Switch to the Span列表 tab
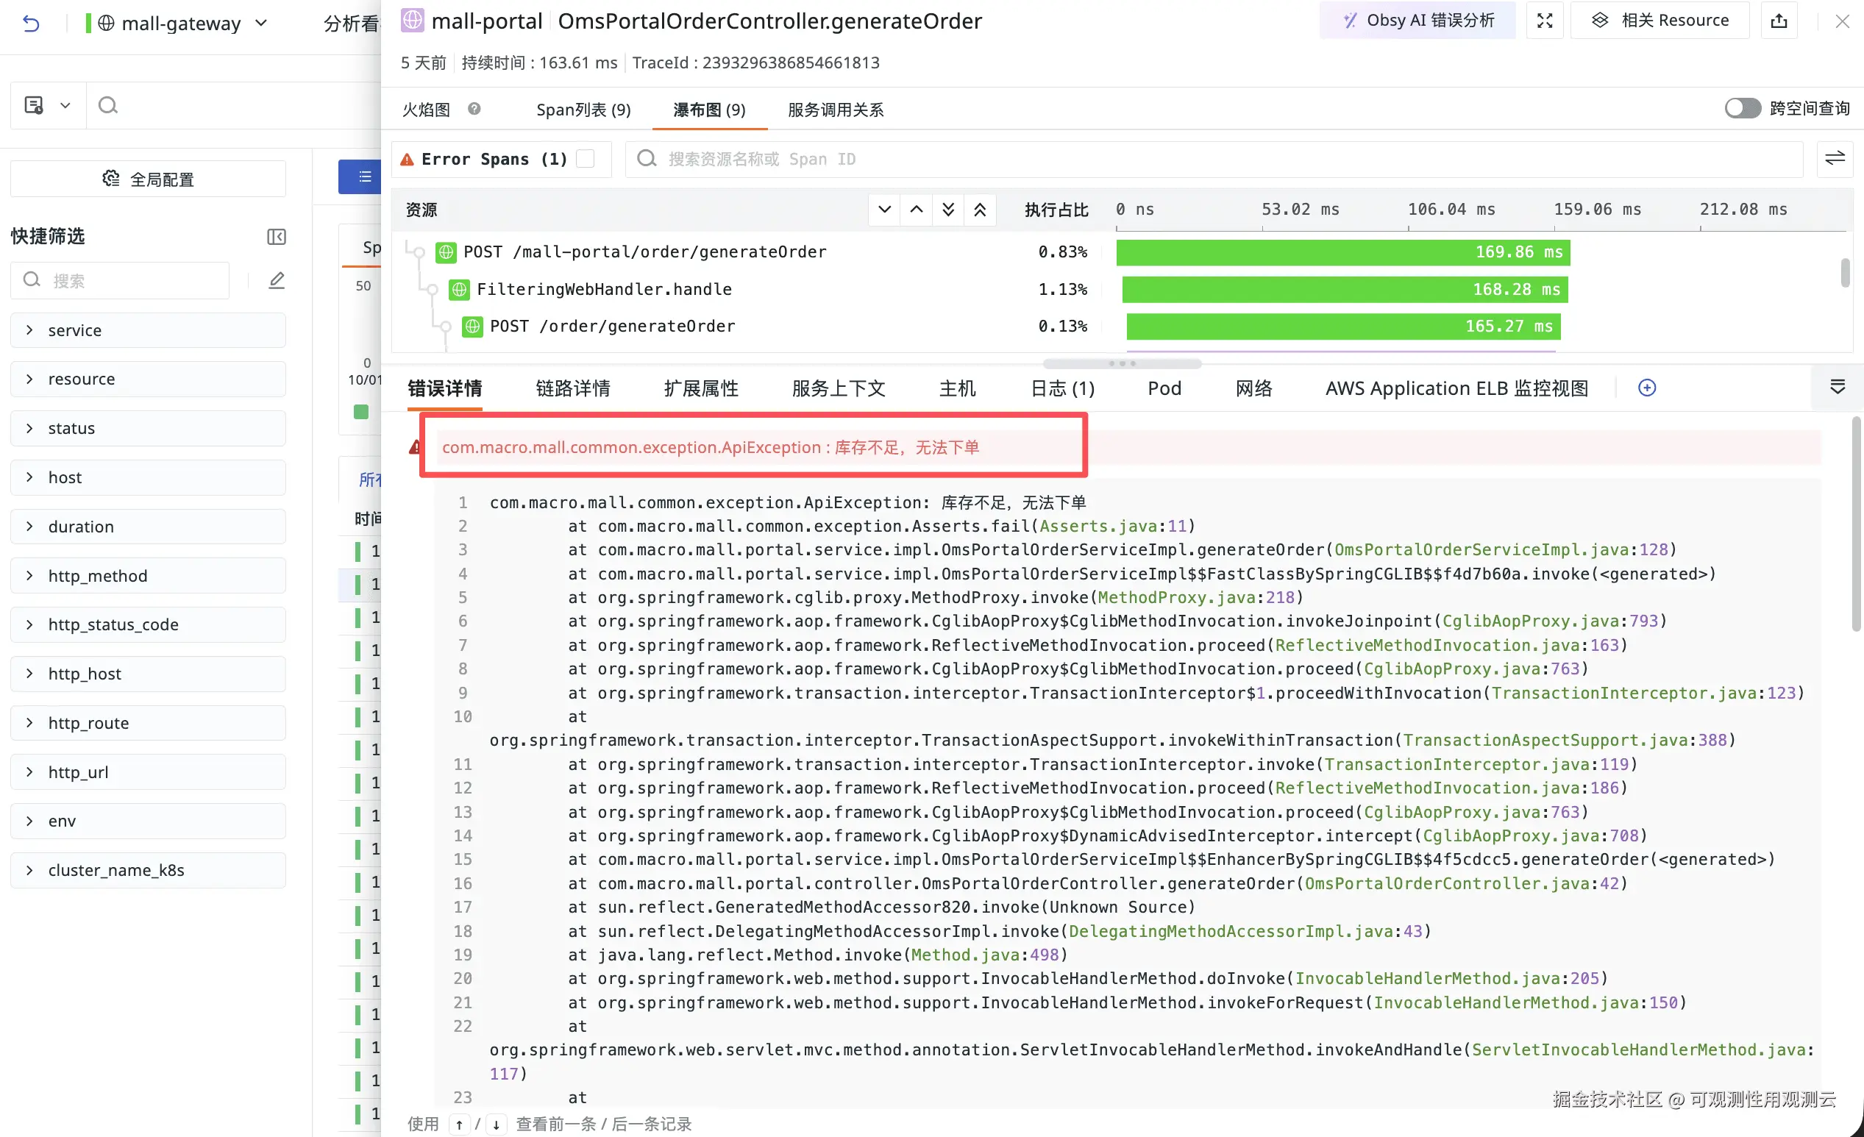This screenshot has width=1864, height=1137. [x=583, y=110]
